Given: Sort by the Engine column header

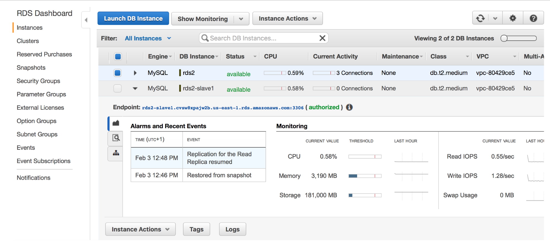Looking at the screenshot, I should tap(160, 56).
